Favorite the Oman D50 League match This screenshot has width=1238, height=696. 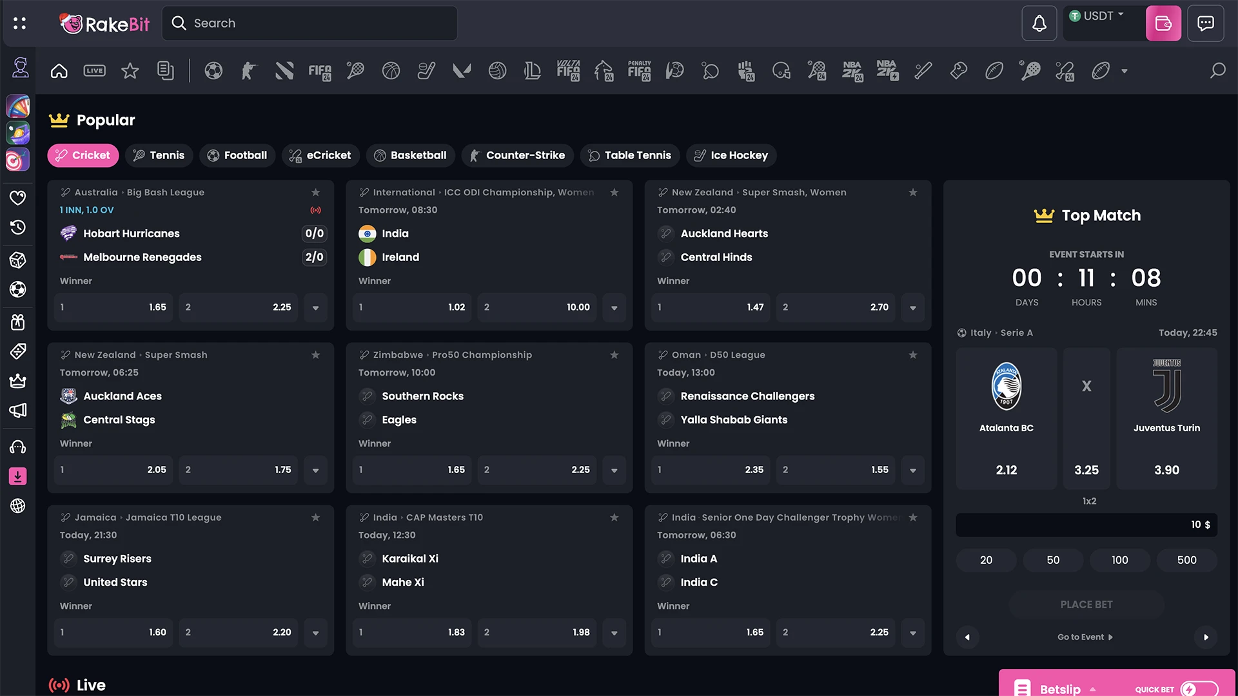(912, 354)
